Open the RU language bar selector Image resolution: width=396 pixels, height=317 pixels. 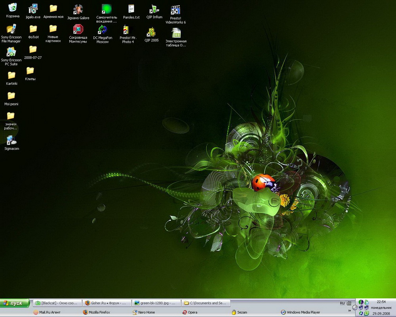click(x=342, y=303)
